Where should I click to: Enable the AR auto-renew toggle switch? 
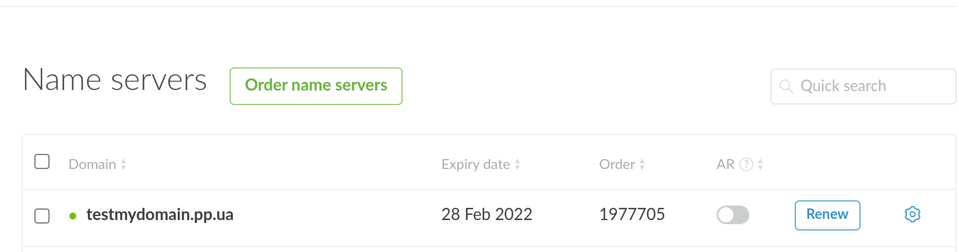(x=732, y=215)
